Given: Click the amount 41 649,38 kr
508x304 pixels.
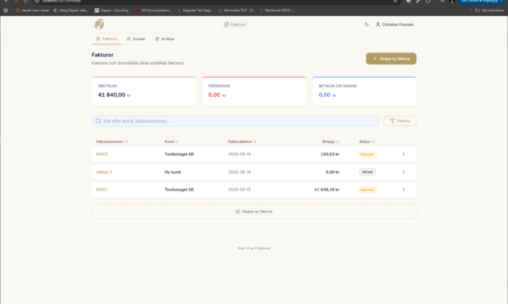Looking at the screenshot, I should tap(327, 189).
